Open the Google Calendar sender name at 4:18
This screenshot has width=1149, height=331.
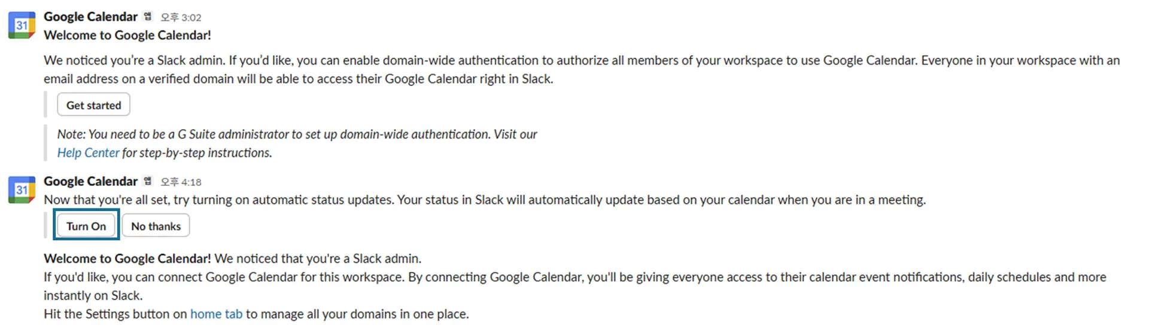coord(90,181)
